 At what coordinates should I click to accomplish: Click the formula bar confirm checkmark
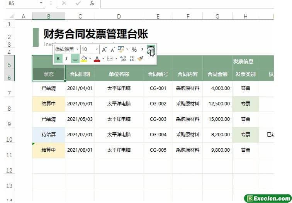point(78,3)
